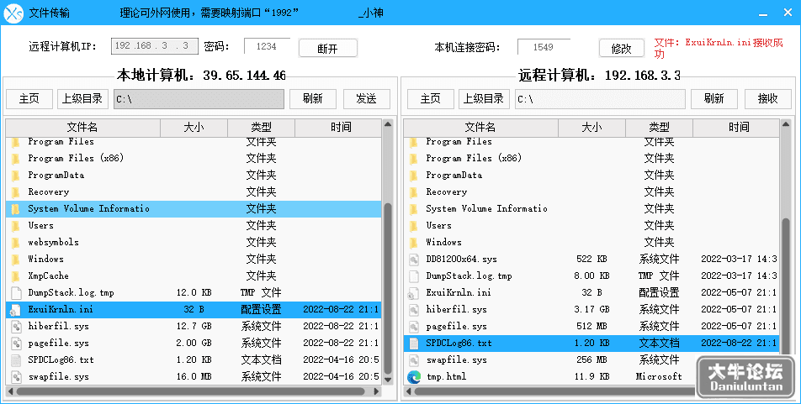Click local path field showing C:\

[x=199, y=99]
